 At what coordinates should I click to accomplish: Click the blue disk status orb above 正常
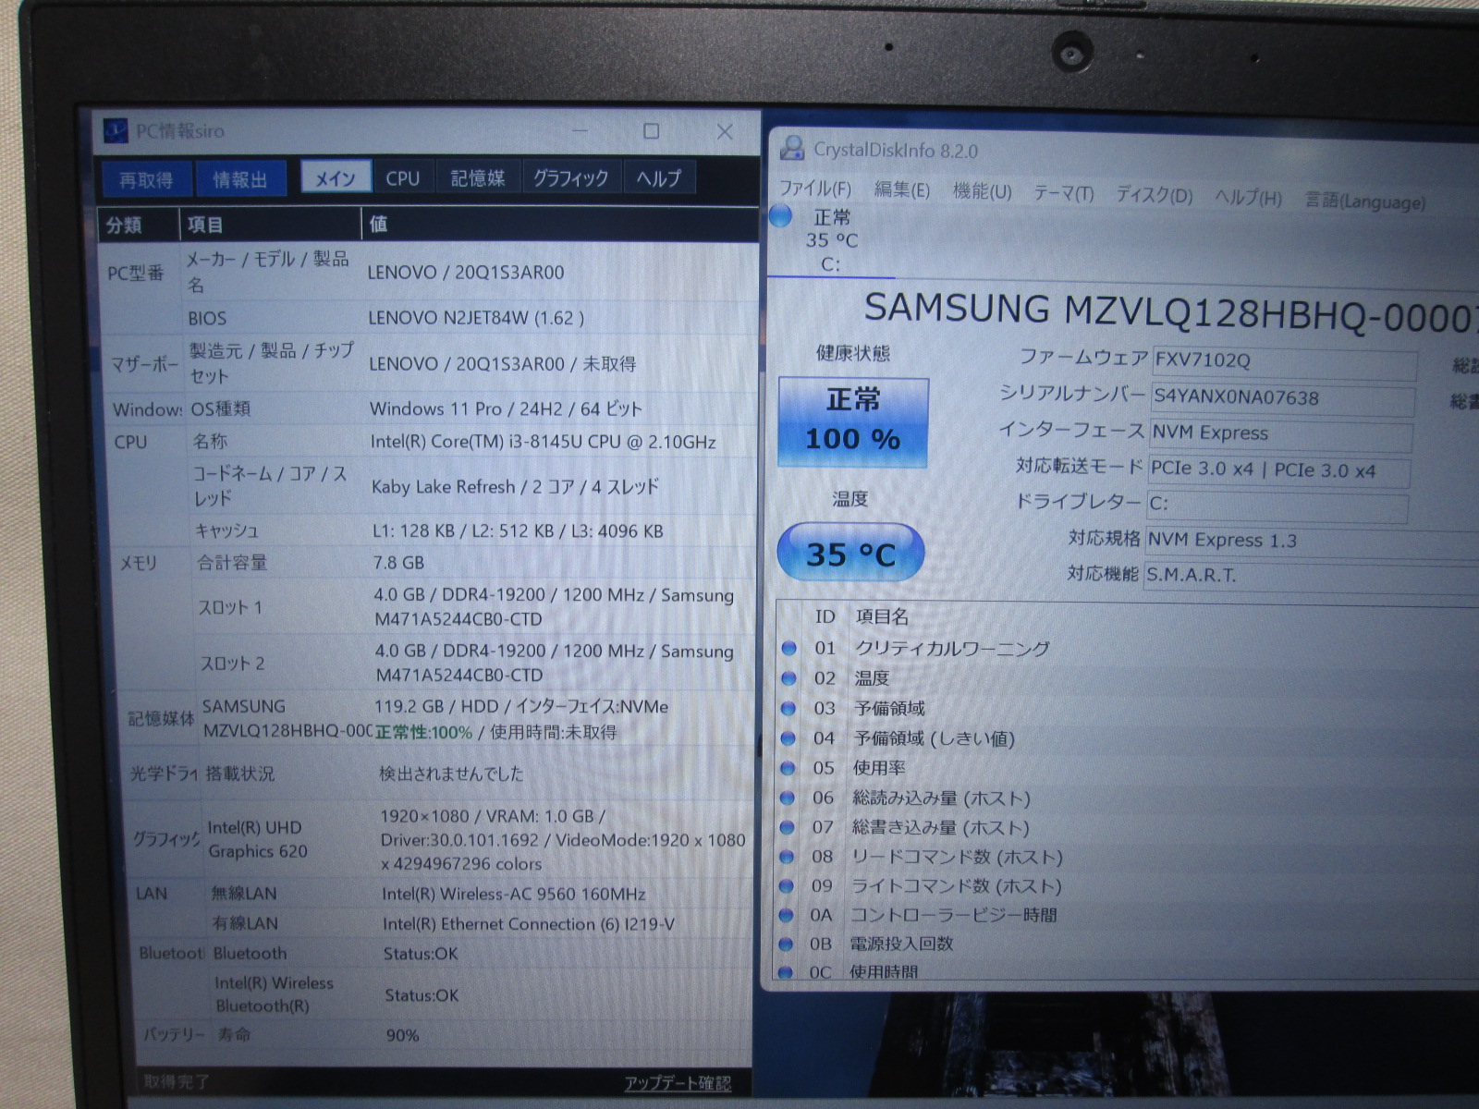pyautogui.click(x=781, y=216)
